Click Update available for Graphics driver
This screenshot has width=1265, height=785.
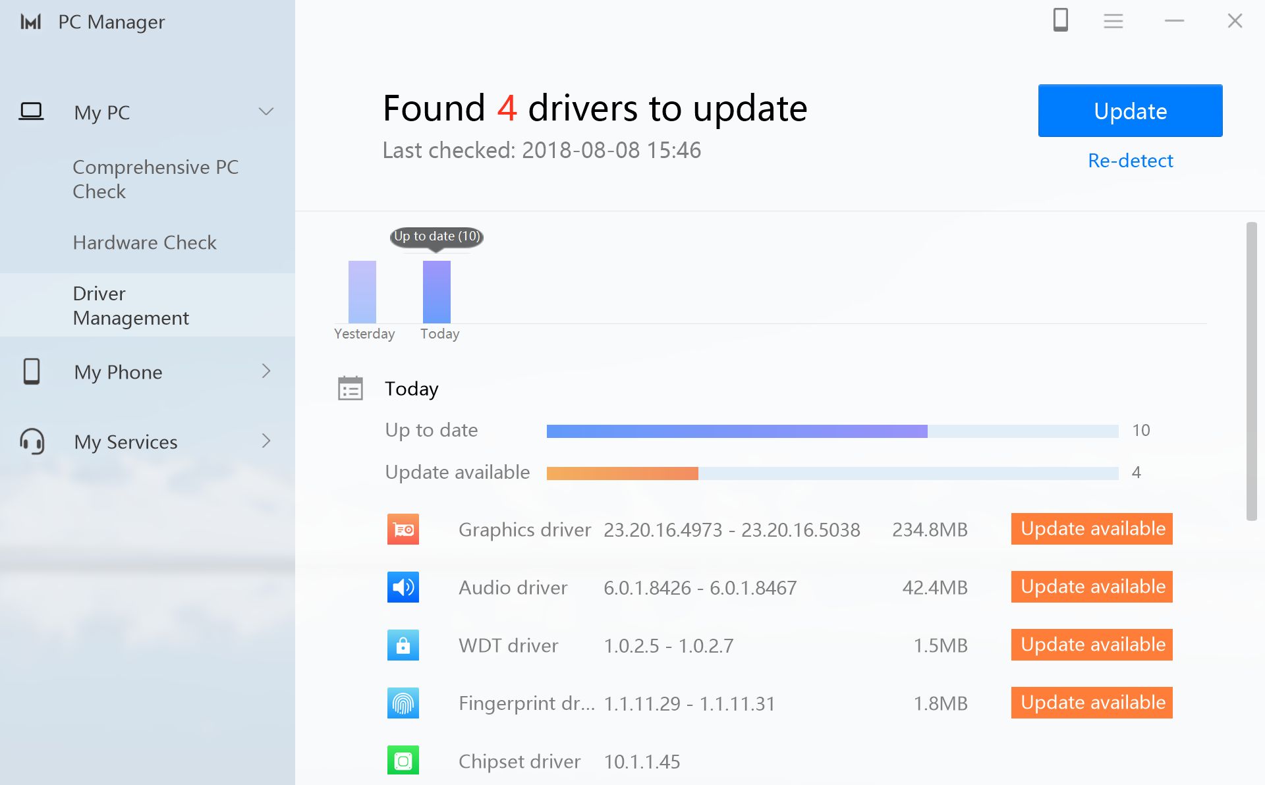pyautogui.click(x=1092, y=529)
